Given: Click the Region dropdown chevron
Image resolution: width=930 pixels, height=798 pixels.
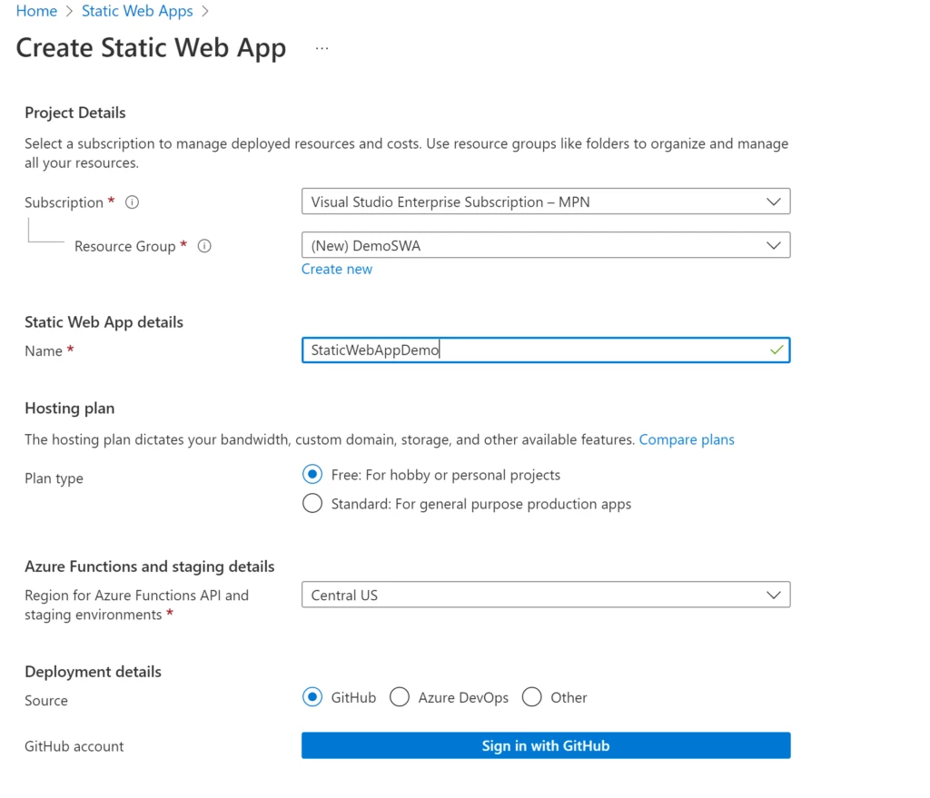Looking at the screenshot, I should [774, 595].
